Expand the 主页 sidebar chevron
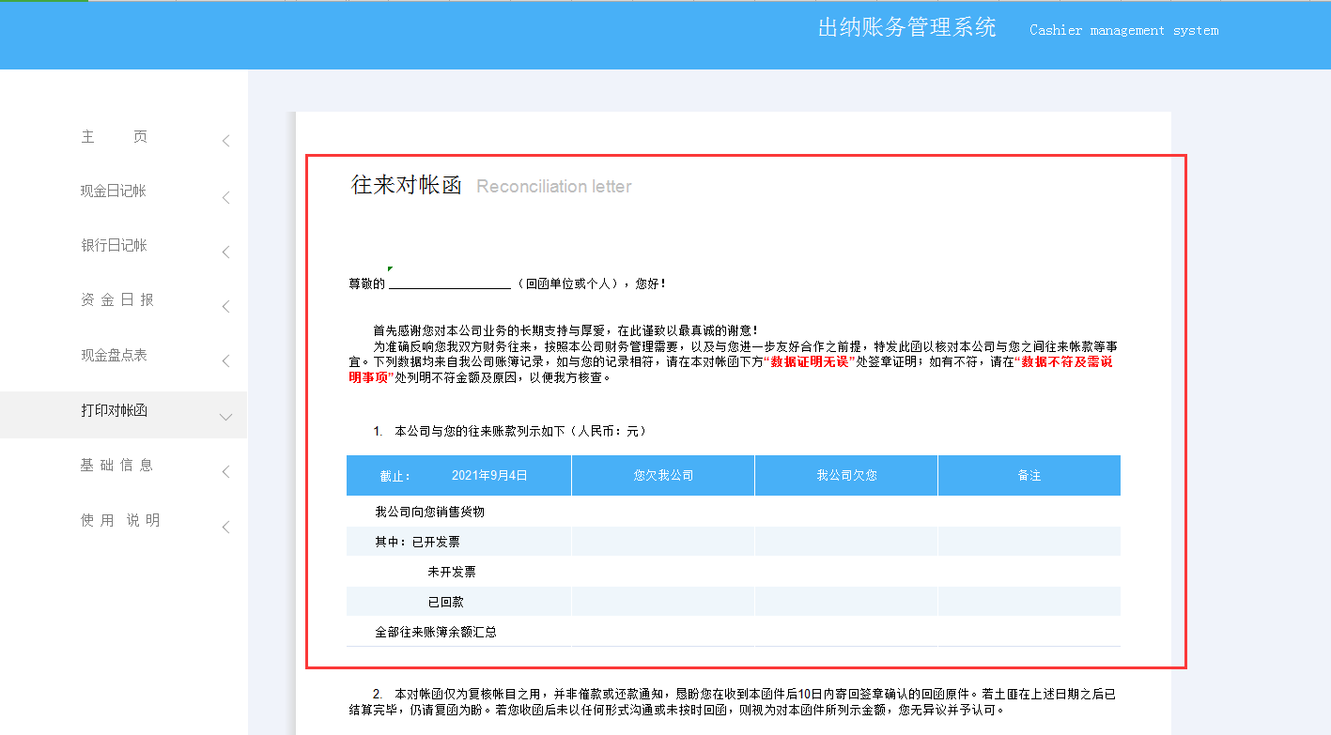Screen dimensions: 1331x735 pos(224,140)
